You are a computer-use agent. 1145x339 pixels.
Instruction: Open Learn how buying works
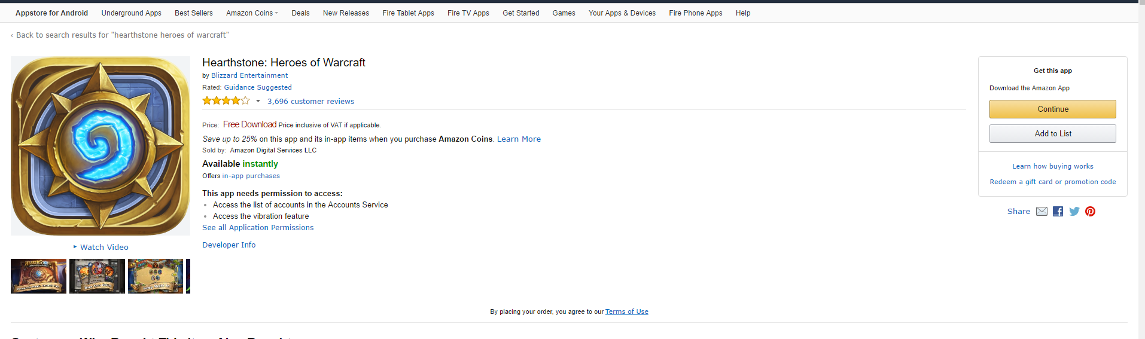point(1052,166)
